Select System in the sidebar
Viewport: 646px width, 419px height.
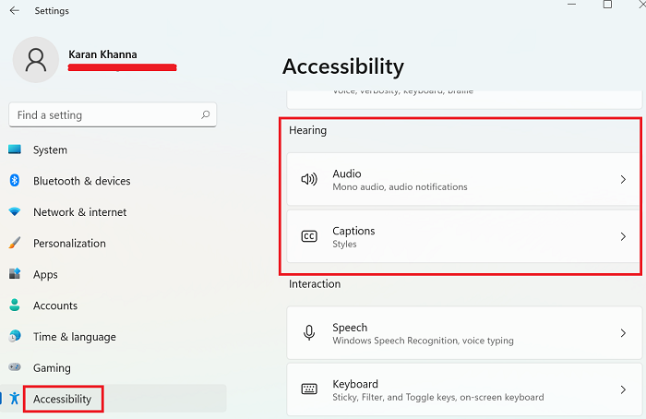tap(50, 150)
